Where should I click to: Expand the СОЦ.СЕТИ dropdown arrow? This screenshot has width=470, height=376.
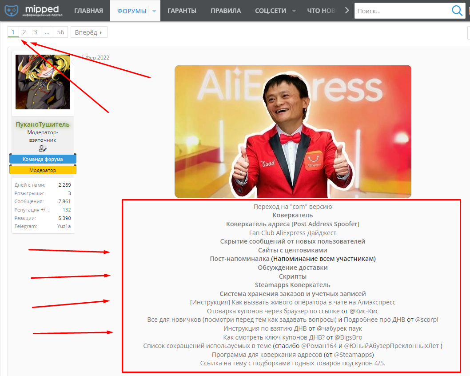294,11
